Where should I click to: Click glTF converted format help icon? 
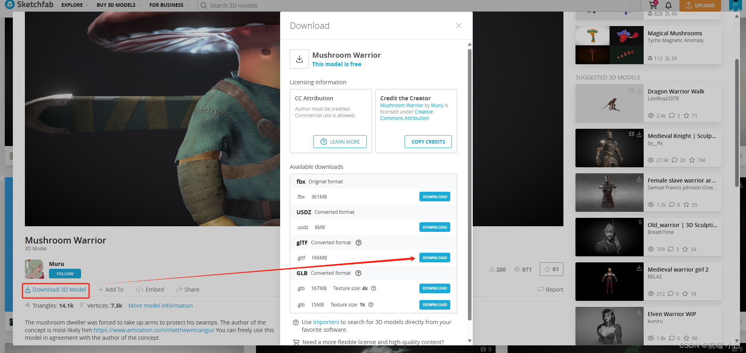359,243
